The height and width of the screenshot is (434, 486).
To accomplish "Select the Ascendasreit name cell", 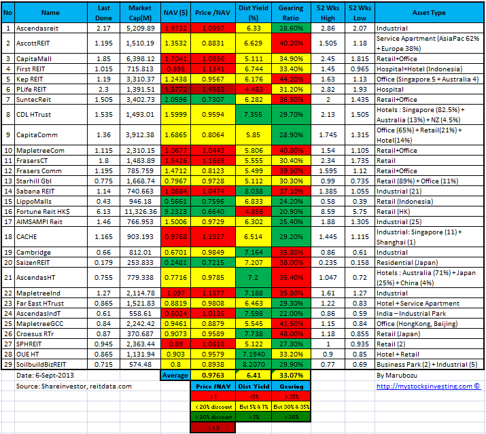I will (x=51, y=29).
